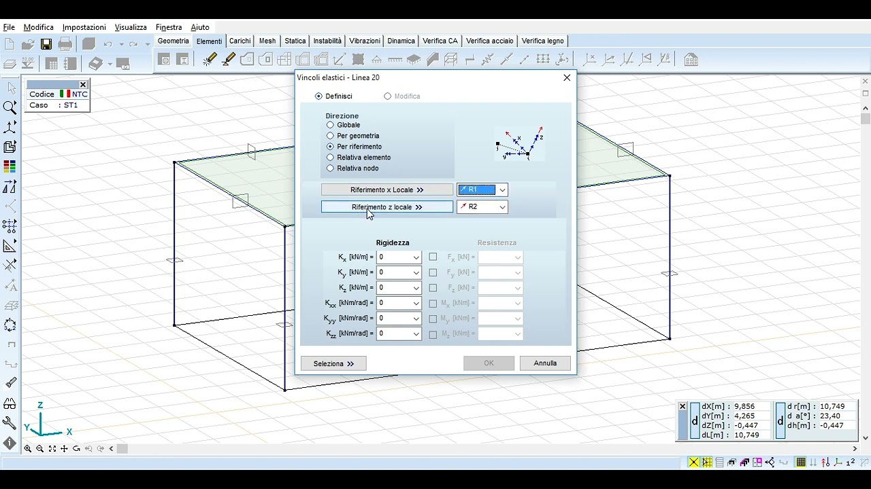Open the R1 reference dropdown
871x489 pixels.
point(502,190)
